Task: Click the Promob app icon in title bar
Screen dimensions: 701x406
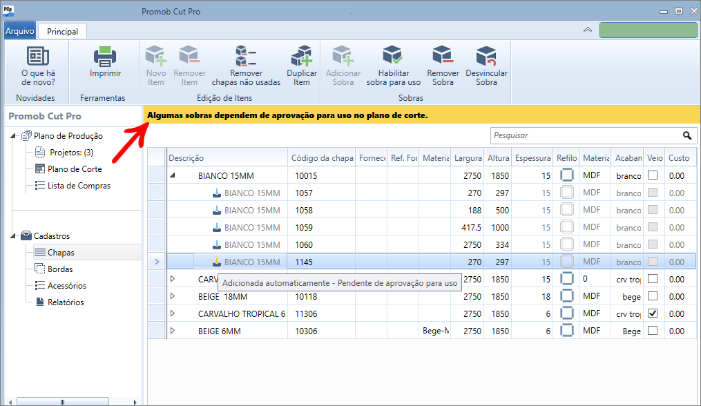Action: tap(8, 10)
